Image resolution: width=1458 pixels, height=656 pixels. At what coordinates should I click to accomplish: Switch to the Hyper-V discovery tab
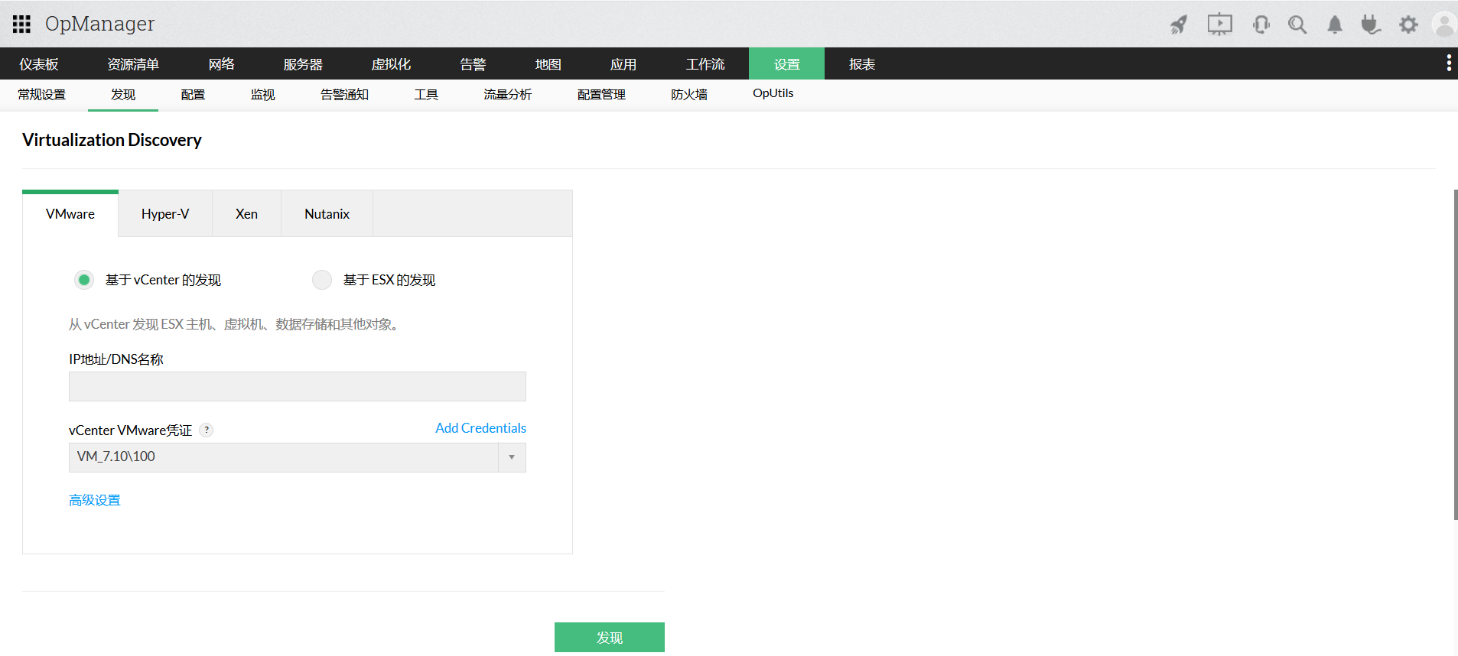tap(165, 214)
